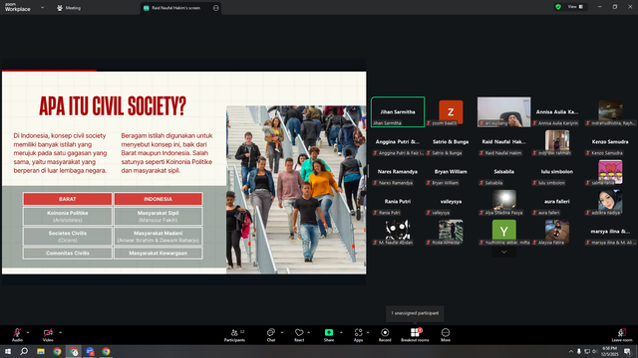Click Rania Putri participant tile
This screenshot has width=638, height=358.
398,202
